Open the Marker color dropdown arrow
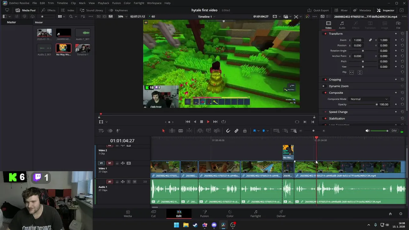The width and height of the screenshot is (409, 230). [x=267, y=131]
